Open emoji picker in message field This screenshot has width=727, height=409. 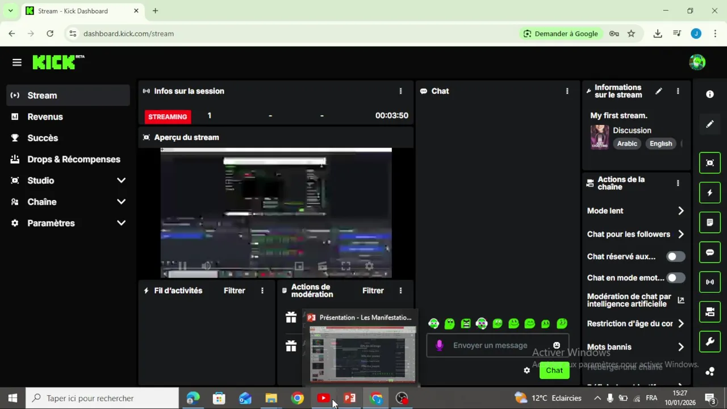pyautogui.click(x=557, y=345)
